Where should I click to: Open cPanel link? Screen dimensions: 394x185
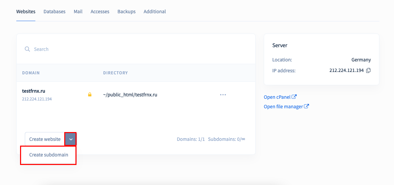point(277,97)
